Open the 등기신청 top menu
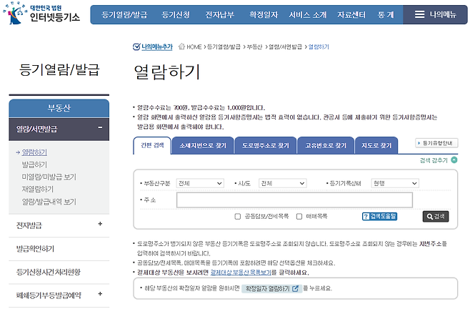This screenshot has width=470, height=309. click(176, 15)
